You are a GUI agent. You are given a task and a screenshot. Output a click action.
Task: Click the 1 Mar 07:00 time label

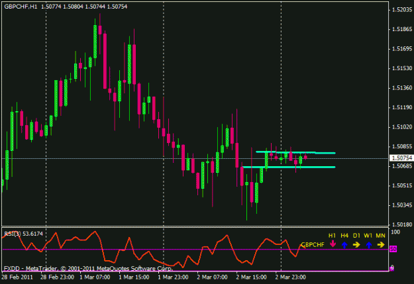[x=95, y=277]
